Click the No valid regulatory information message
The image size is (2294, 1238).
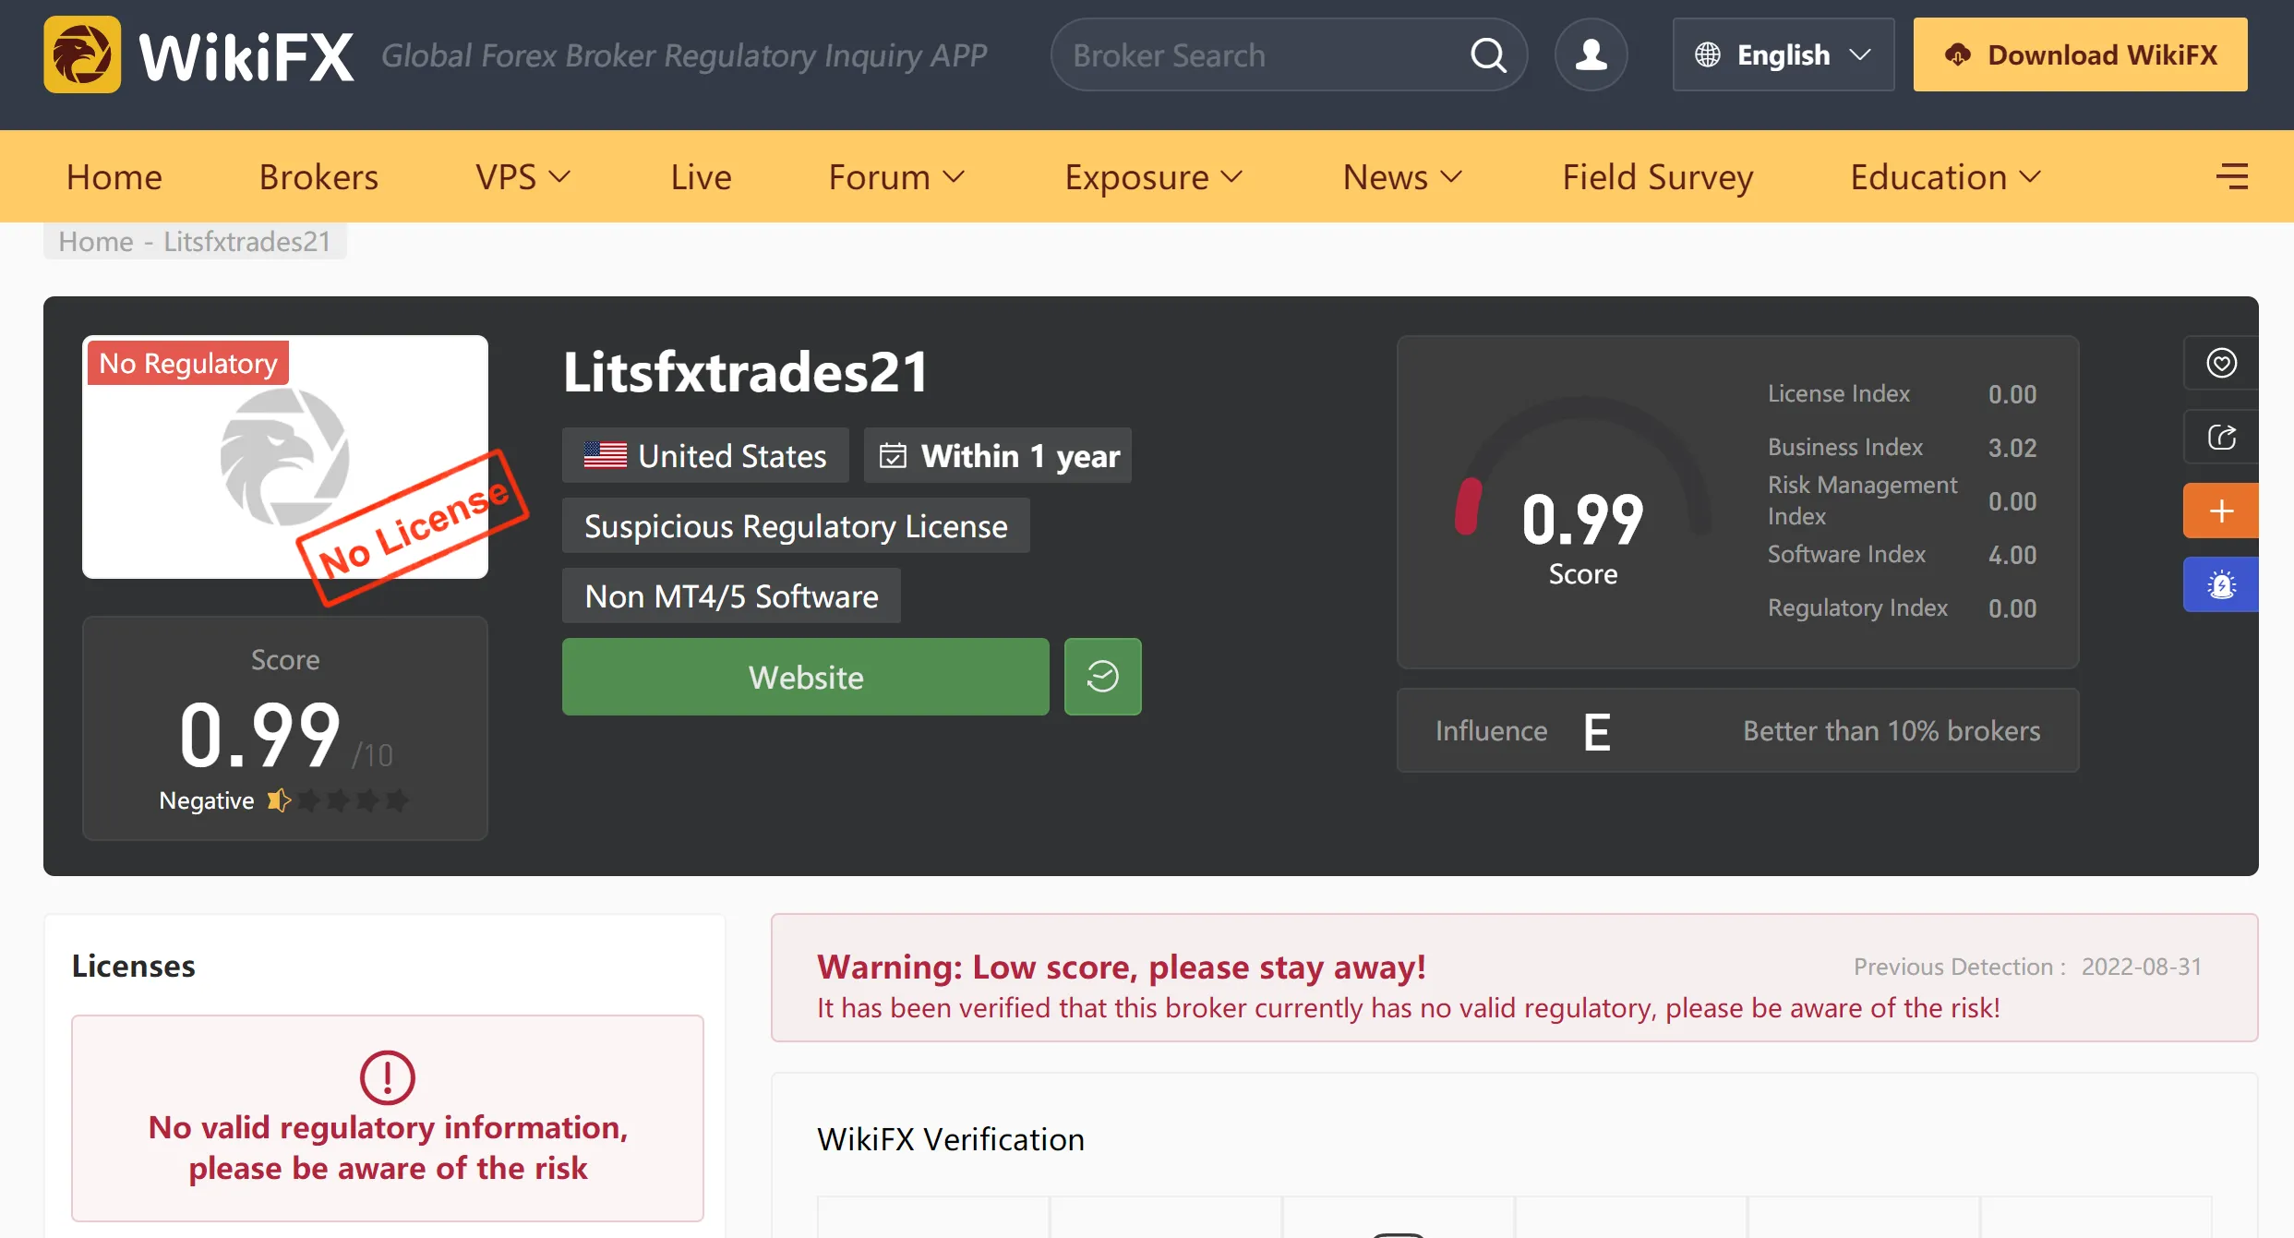click(388, 1148)
